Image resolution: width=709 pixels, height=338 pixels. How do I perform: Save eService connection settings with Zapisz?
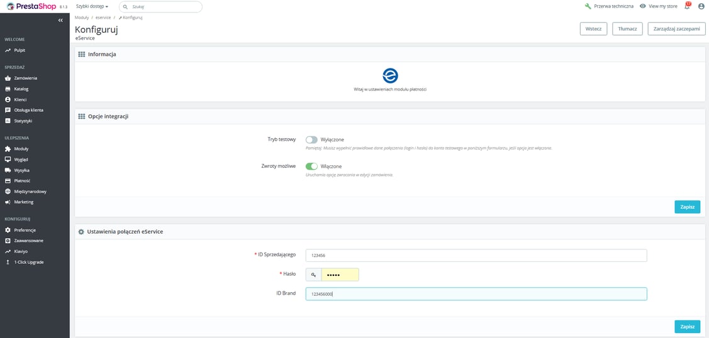[687, 326]
